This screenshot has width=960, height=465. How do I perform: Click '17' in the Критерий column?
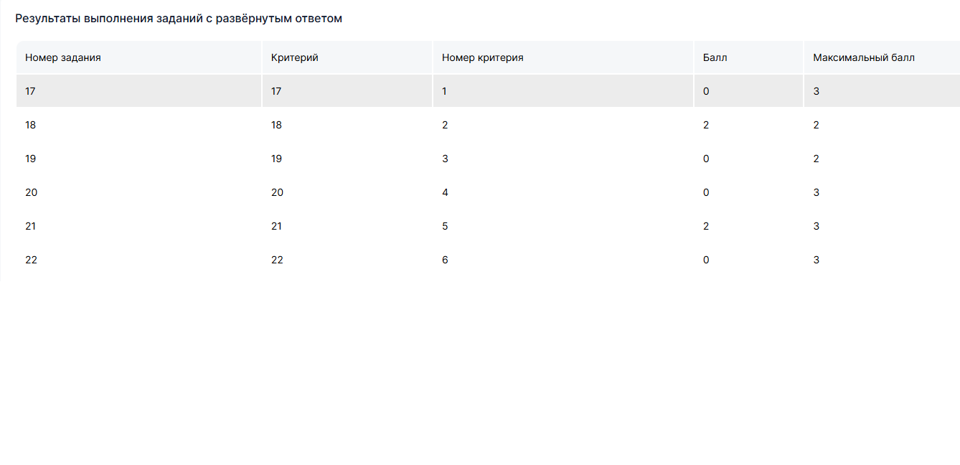[x=347, y=91]
